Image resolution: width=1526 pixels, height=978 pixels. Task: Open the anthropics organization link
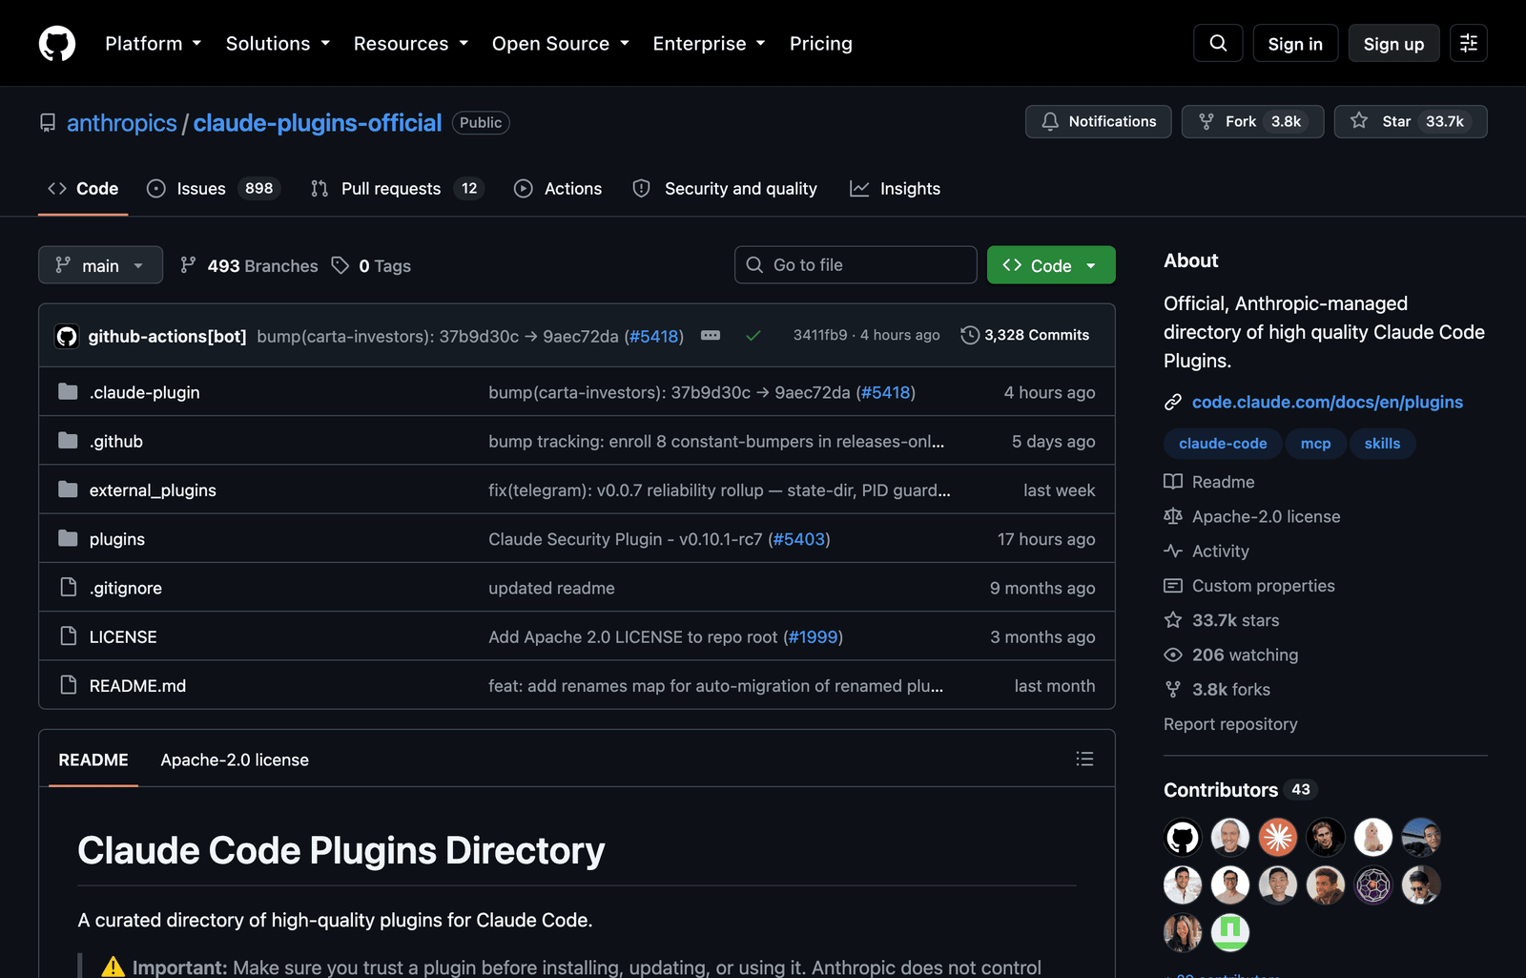[122, 123]
